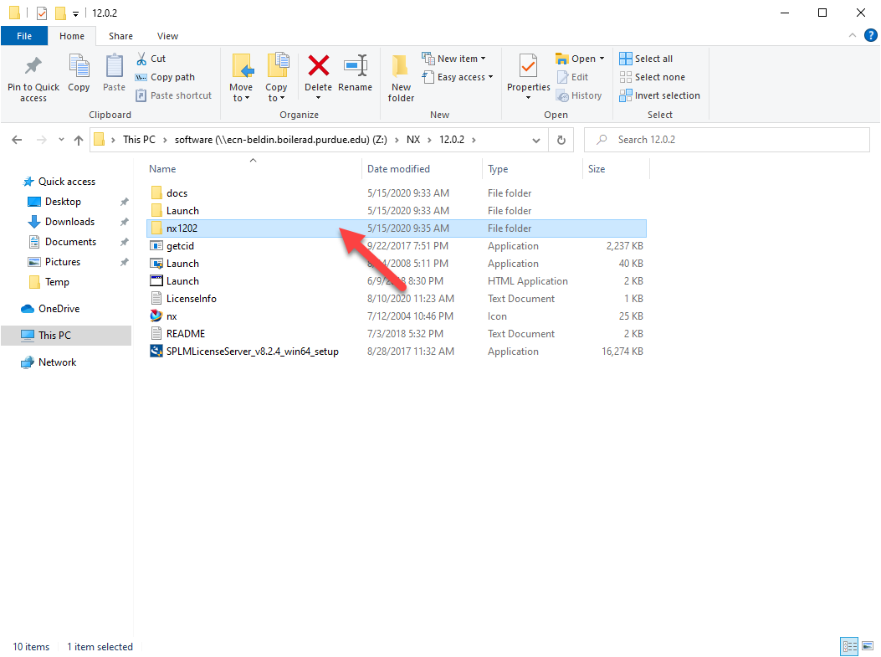This screenshot has width=881, height=657.
Task: Open the View ribbon tab
Action: pos(167,36)
